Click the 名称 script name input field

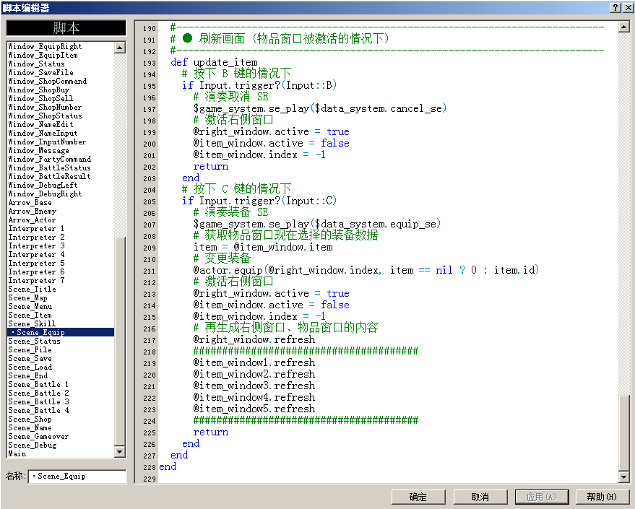[x=77, y=477]
